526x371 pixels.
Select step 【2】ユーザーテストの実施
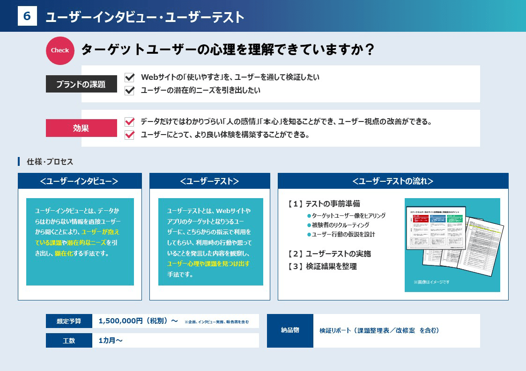[x=329, y=254]
